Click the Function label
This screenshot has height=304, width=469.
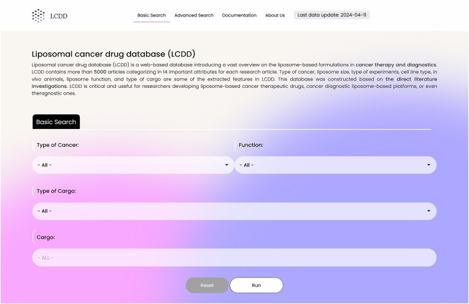[251, 145]
